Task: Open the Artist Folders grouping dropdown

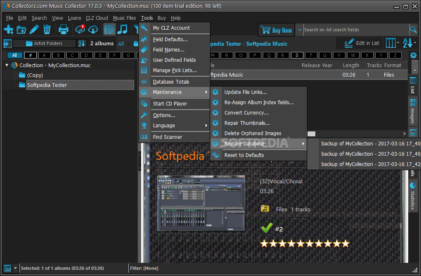Action: 44,43
